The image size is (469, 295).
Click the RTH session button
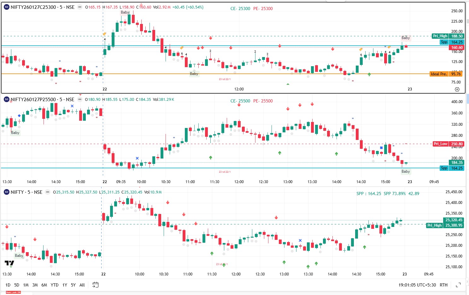[x=443, y=285]
